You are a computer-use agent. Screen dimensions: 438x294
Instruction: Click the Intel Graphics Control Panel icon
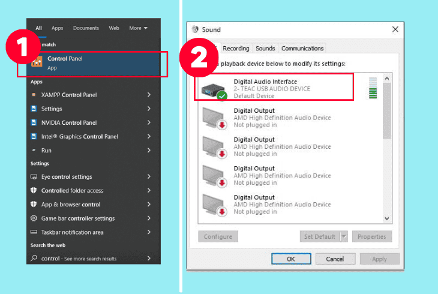click(x=34, y=136)
